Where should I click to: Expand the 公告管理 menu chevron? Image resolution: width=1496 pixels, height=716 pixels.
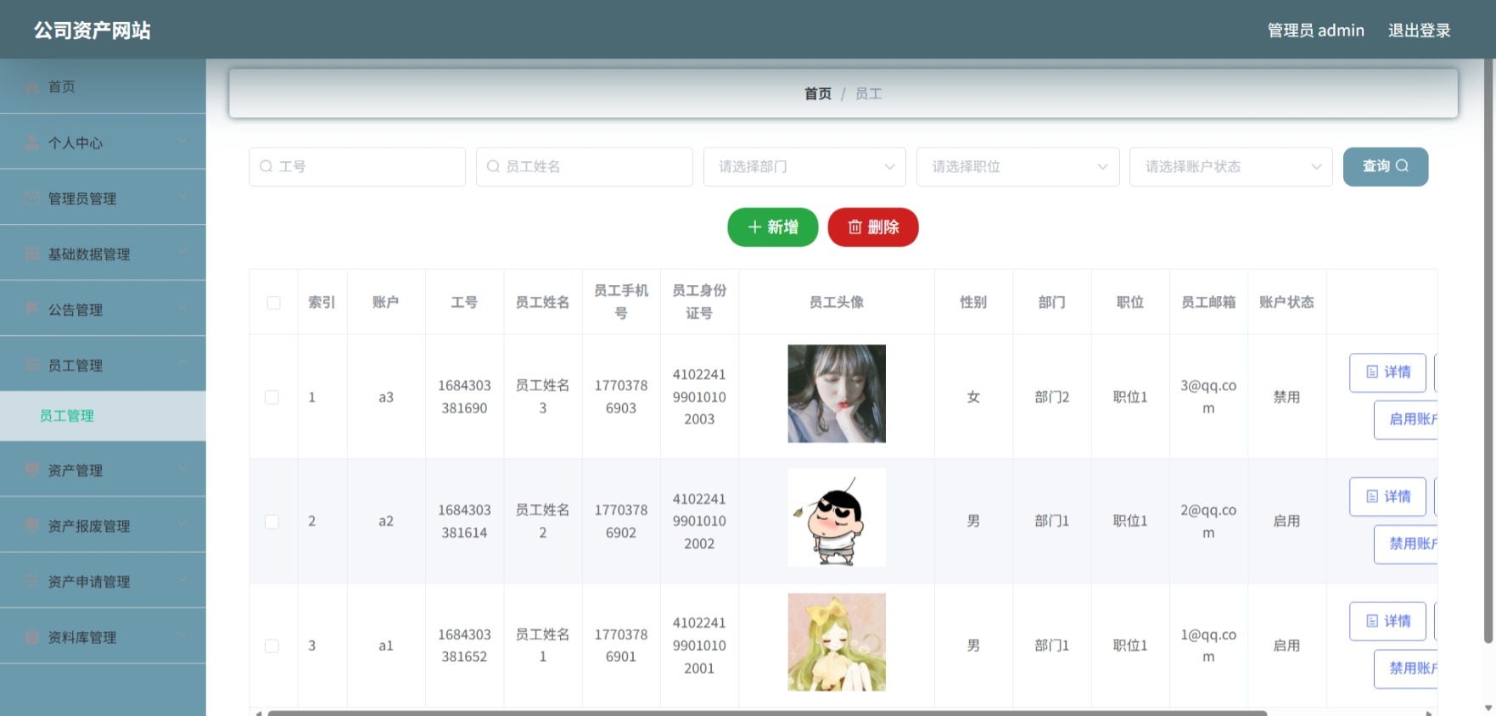coord(182,308)
